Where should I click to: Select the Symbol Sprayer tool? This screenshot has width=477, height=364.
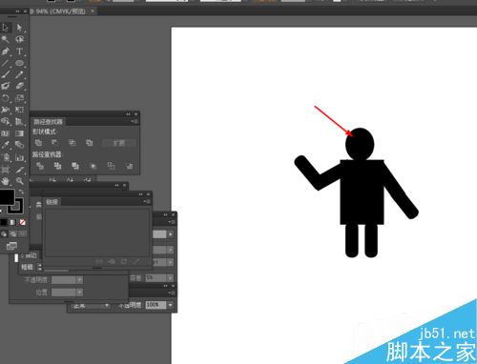tap(5, 157)
